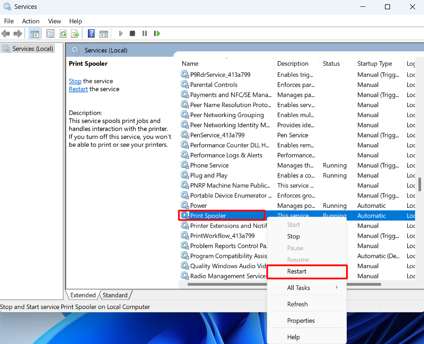424x344 pixels.
Task: Choose Refresh in the context menu
Action: (x=307, y=304)
